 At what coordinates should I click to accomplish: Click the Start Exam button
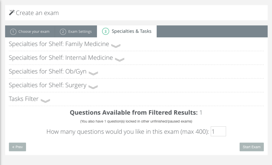[x=252, y=147]
